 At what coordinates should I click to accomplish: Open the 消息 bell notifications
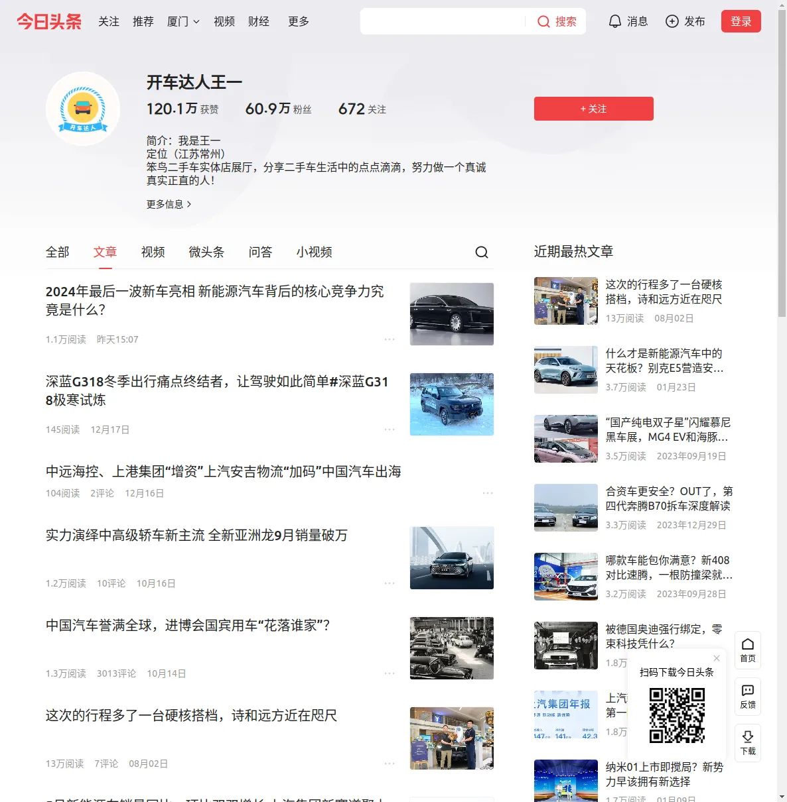pyautogui.click(x=628, y=21)
